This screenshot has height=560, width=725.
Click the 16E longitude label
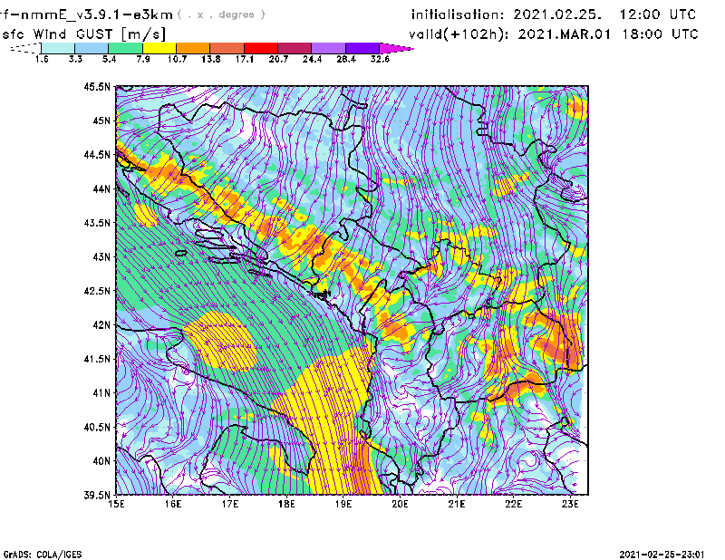pyautogui.click(x=173, y=504)
